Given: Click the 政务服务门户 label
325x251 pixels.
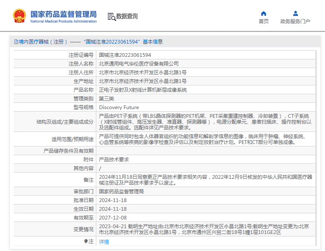Looking at the screenshot, I should 295,21.
